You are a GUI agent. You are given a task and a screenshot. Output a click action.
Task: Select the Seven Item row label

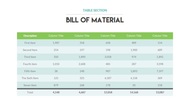pos(30,85)
